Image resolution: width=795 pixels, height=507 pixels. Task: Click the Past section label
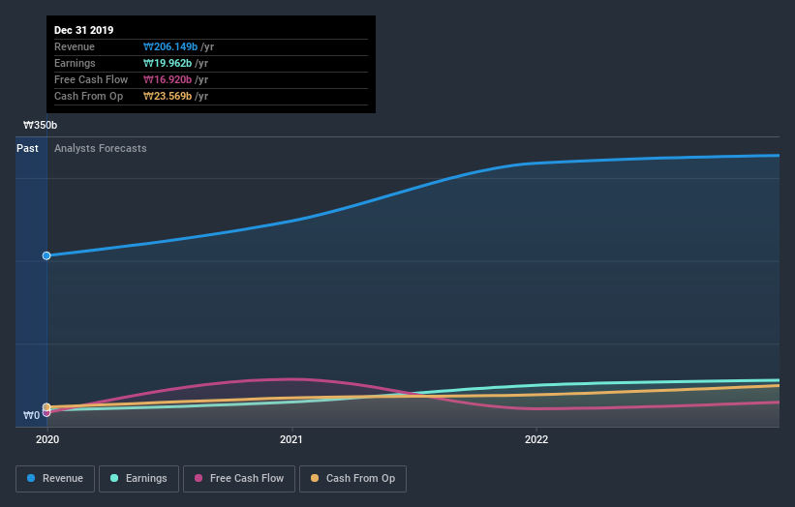click(27, 148)
